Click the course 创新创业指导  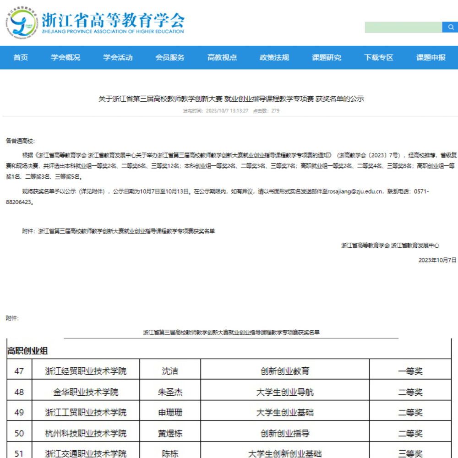click(285, 433)
